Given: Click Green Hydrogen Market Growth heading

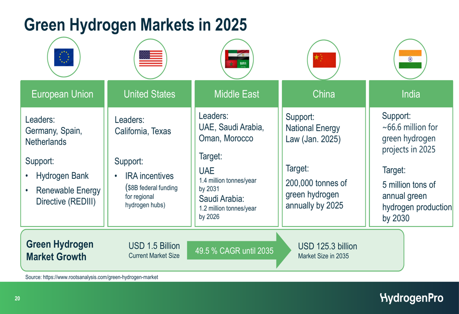Looking at the screenshot, I should pos(60,251).
